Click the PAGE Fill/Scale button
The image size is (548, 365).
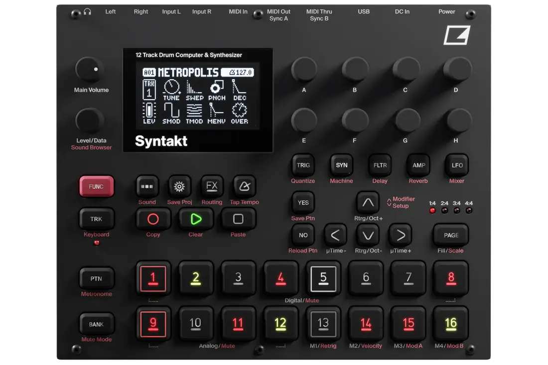coord(451,235)
